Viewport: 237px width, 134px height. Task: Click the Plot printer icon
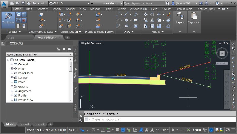28,3
